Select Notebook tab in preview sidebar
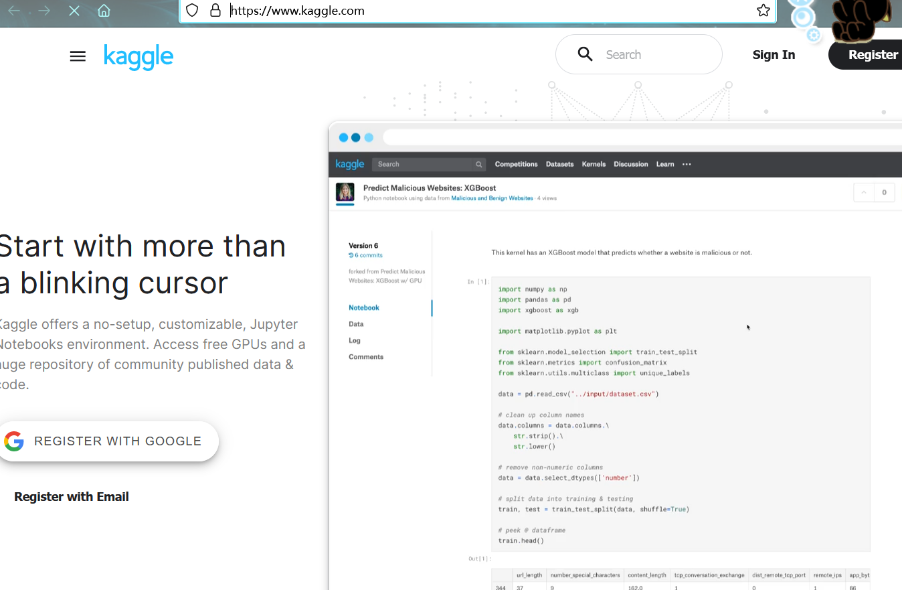The image size is (902, 590). click(x=364, y=307)
